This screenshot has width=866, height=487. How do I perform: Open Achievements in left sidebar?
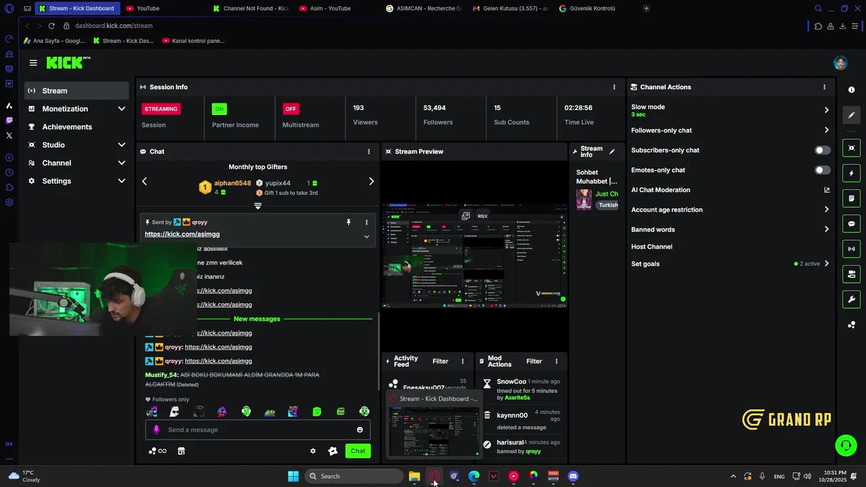[x=67, y=127]
